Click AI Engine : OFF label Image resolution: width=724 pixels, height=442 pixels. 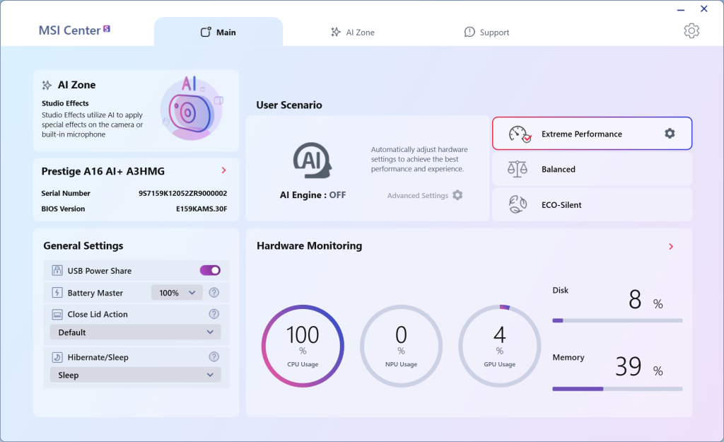coord(313,195)
